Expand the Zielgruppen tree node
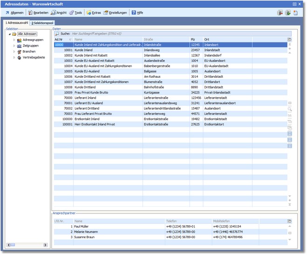Image resolution: width=307 pixels, height=255 pixels. click(x=14, y=46)
